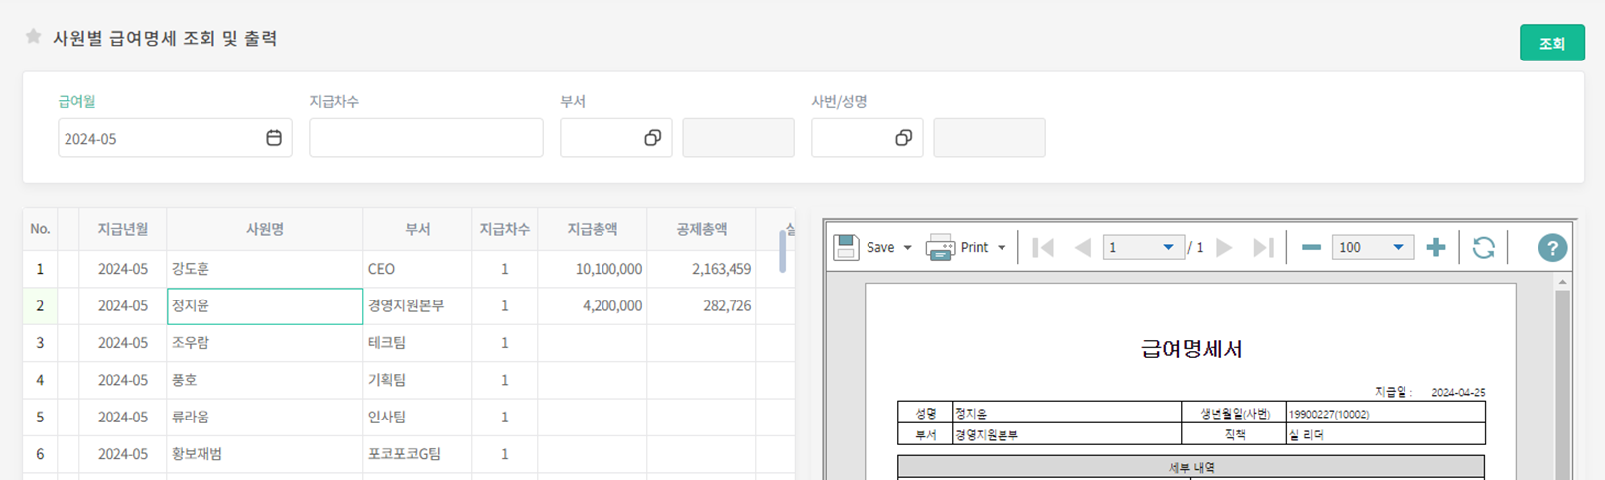The height and width of the screenshot is (480, 1605).
Task: Open report viewer help
Action: point(1552,247)
